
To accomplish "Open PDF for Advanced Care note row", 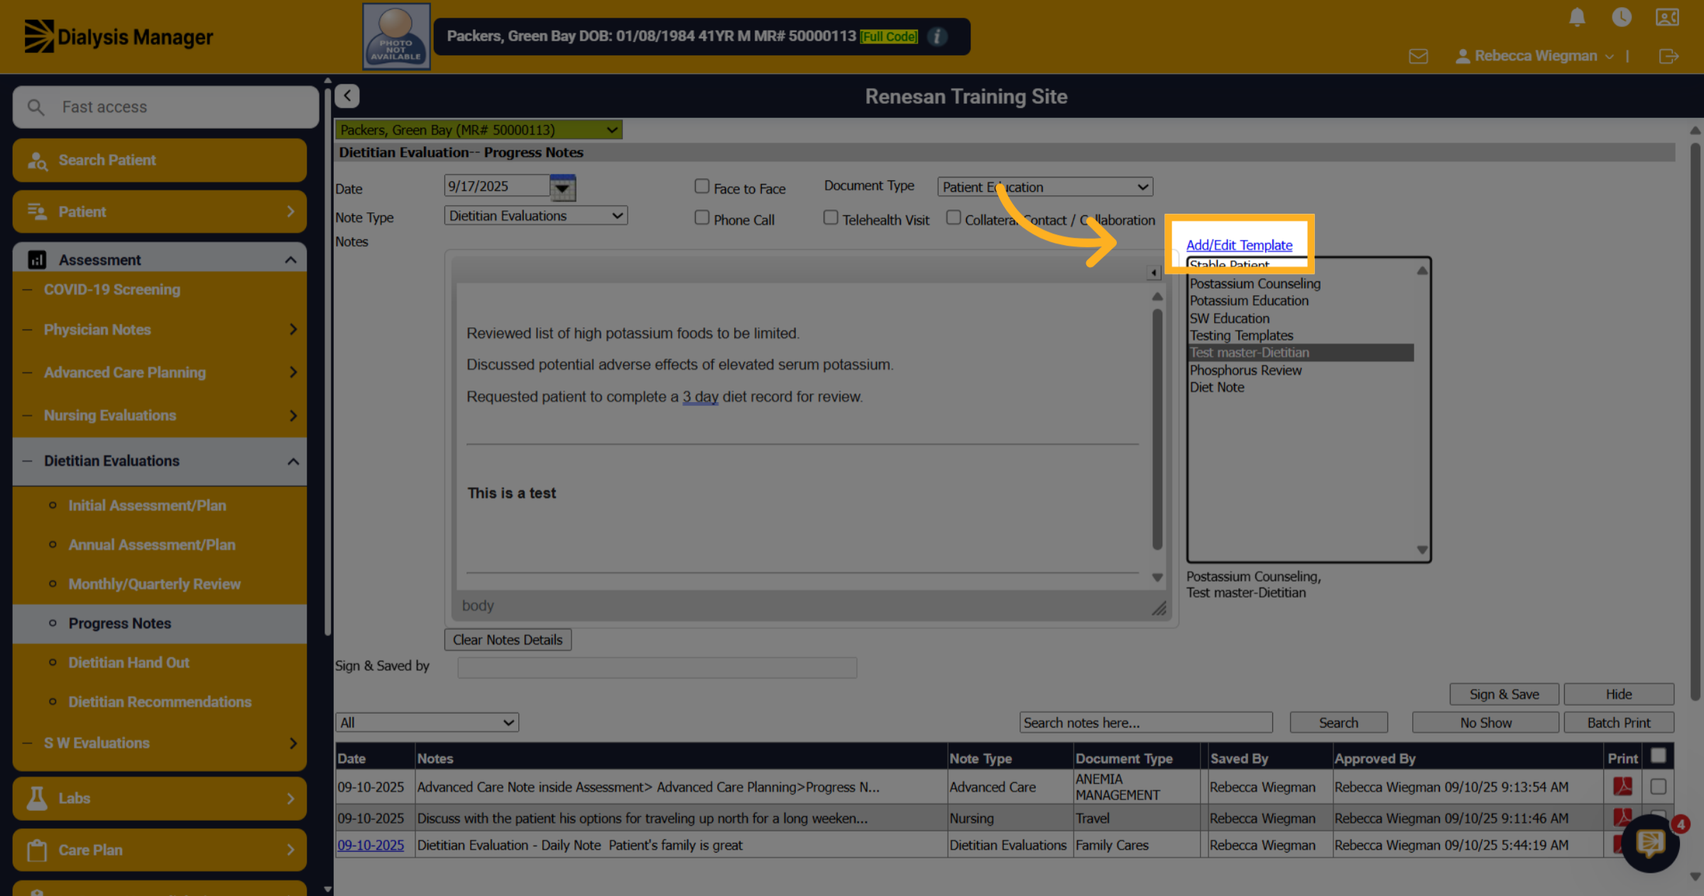I will (x=1622, y=786).
